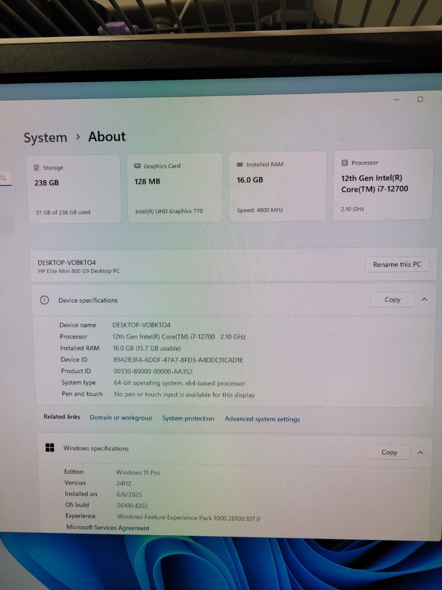Viewport: 442px width, 590px height.
Task: Go back to System in breadcrumb
Action: point(46,138)
